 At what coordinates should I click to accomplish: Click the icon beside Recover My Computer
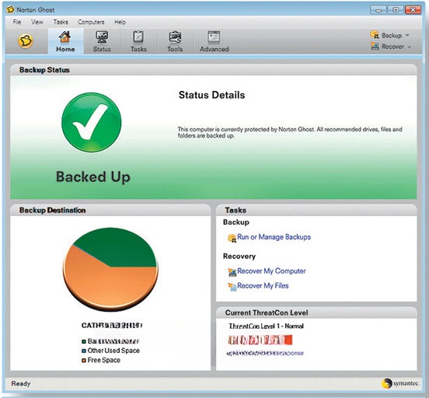pos(232,272)
